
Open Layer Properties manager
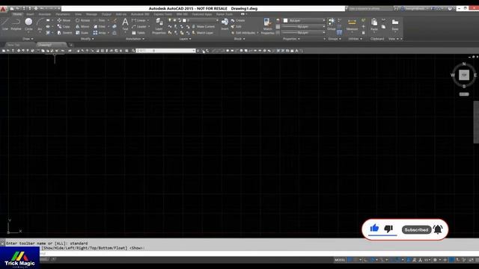coord(159,25)
